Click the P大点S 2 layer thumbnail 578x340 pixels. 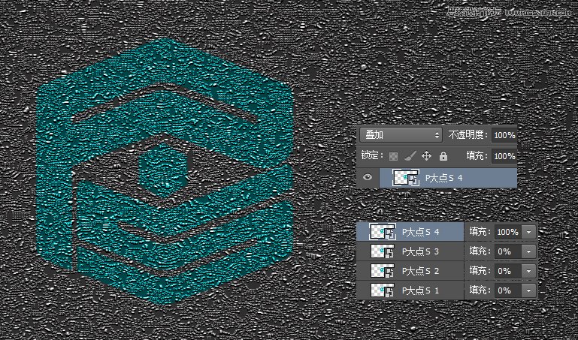pyautogui.click(x=383, y=271)
